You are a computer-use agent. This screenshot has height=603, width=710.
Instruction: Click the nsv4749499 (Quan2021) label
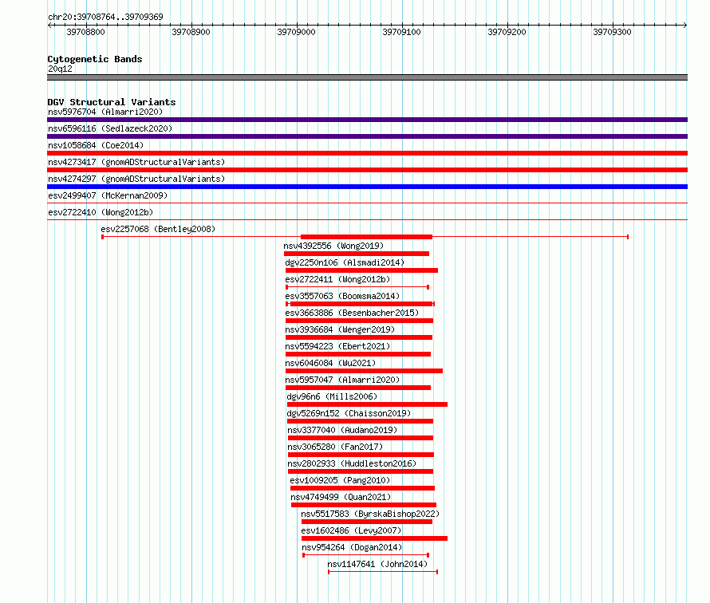341,497
